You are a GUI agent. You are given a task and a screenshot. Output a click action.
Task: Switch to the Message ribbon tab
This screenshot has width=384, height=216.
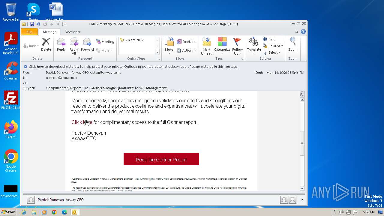tap(49, 32)
